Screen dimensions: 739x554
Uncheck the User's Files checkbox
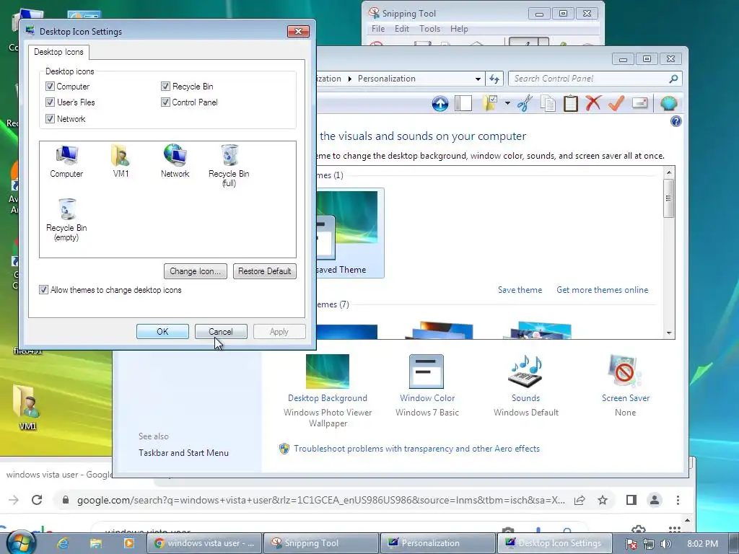click(50, 102)
